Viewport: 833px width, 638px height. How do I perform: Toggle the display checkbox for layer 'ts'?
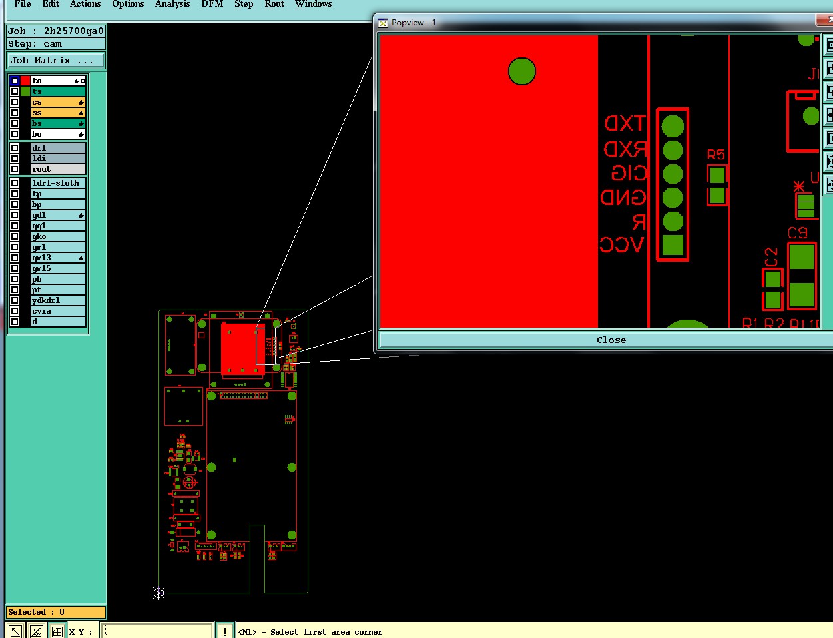15,91
